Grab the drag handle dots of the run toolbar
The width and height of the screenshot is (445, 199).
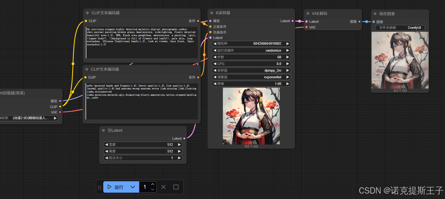tap(99, 187)
